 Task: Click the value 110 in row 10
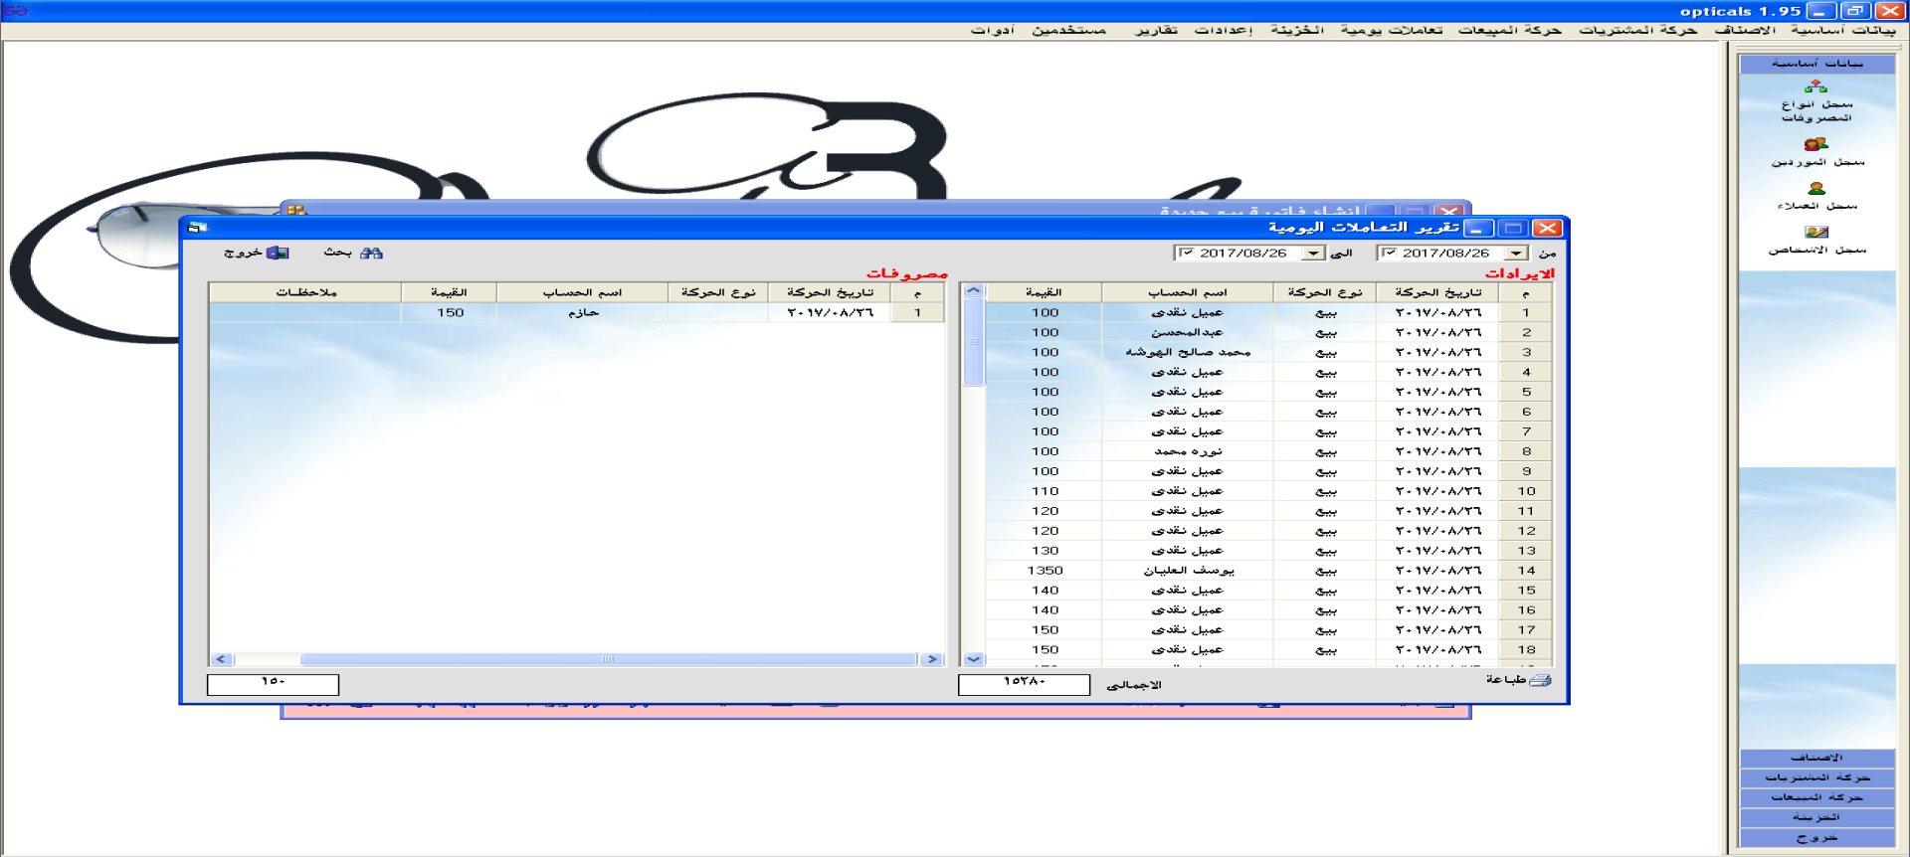[x=1045, y=491]
